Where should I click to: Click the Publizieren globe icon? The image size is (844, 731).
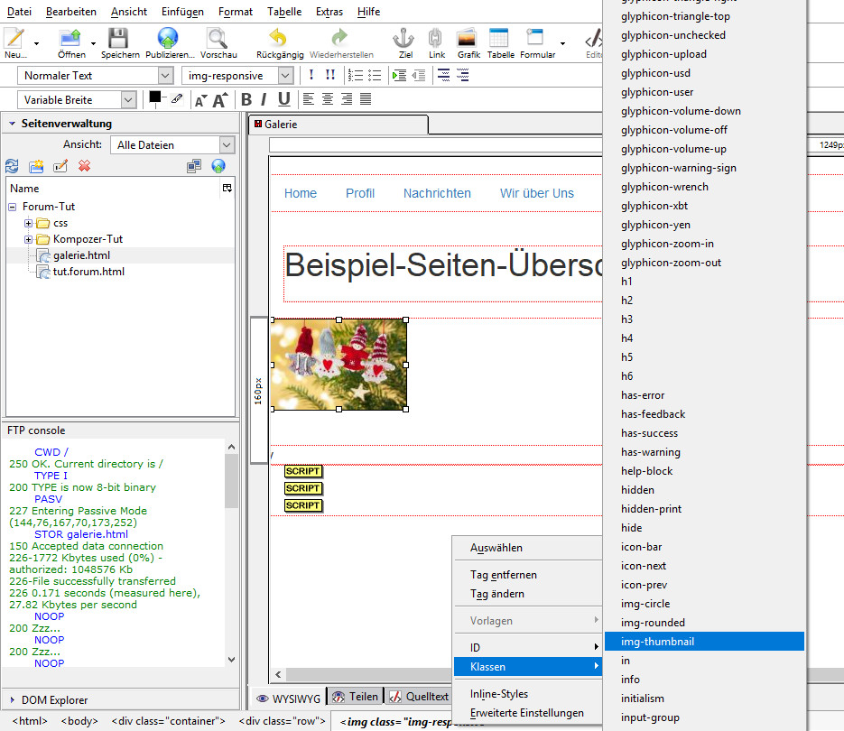168,39
